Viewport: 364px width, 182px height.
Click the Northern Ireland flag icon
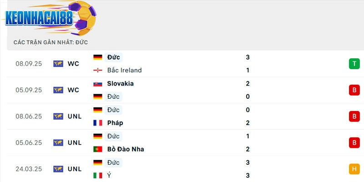(97, 70)
